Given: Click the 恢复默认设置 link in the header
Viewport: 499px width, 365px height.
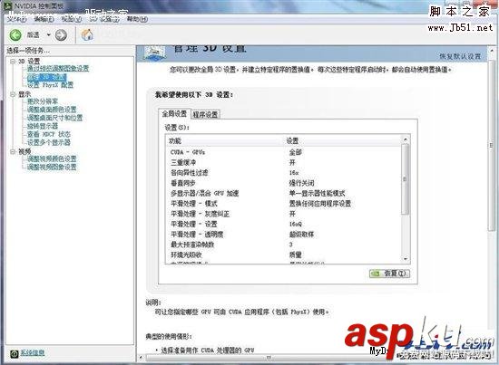Looking at the screenshot, I should (x=460, y=56).
